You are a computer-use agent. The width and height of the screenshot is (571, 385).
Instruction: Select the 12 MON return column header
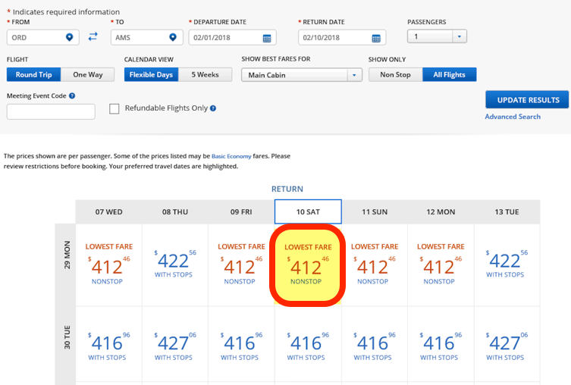pos(441,211)
